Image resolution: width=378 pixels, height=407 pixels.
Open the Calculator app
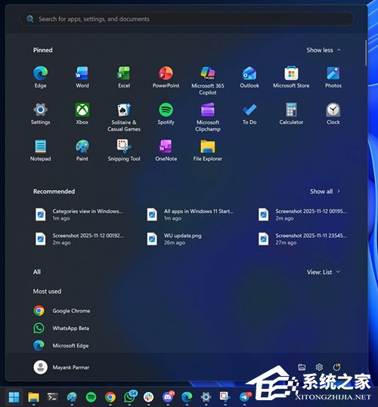291,114
